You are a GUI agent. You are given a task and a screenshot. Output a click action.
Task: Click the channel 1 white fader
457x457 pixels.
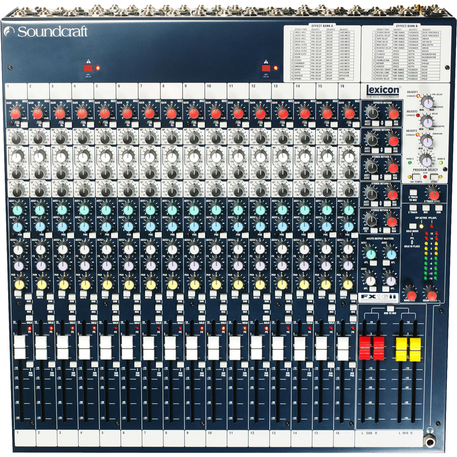[20, 348]
